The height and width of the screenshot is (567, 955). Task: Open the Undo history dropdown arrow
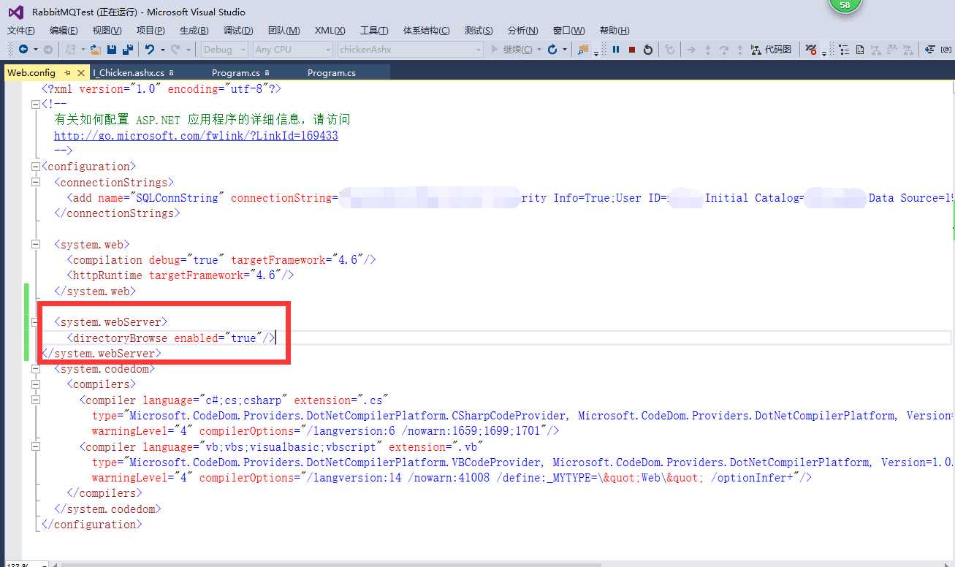tap(161, 50)
